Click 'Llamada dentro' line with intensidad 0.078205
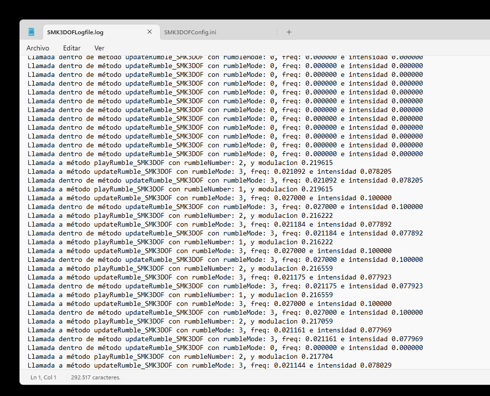 coord(225,180)
